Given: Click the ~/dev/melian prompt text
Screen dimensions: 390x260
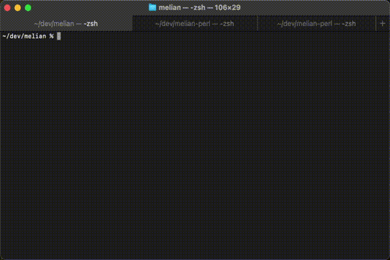Looking at the screenshot, I should point(23,36).
